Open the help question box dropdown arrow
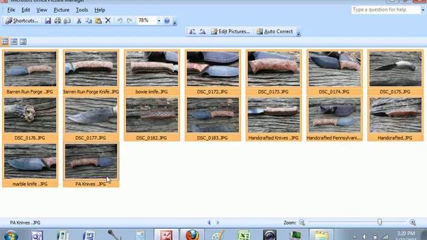This screenshot has width=427, height=240. 423,10
